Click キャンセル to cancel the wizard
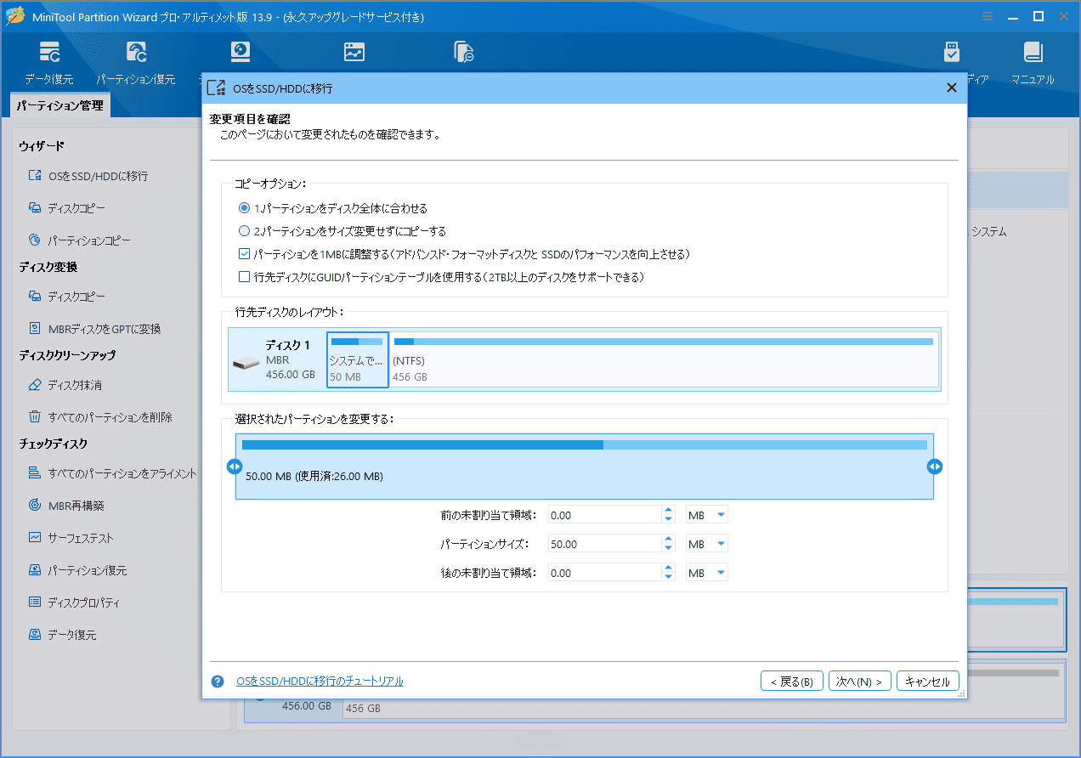Viewport: 1081px width, 758px height. [928, 682]
